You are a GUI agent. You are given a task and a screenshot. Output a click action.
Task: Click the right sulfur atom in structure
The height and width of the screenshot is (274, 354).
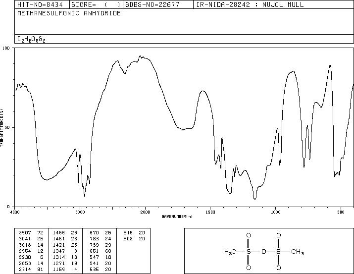(x=279, y=251)
